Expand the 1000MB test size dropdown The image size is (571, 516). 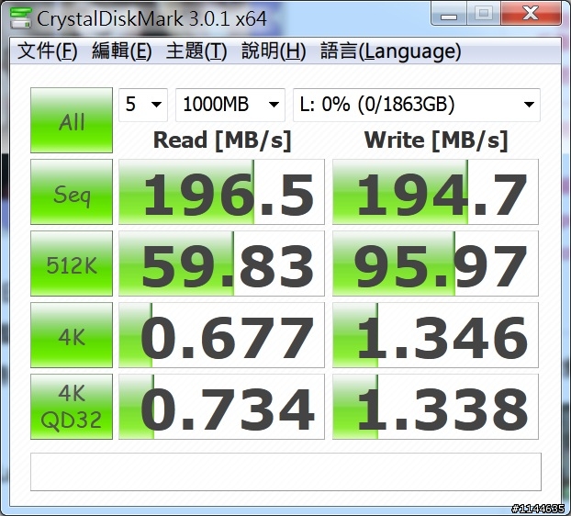tap(230, 105)
